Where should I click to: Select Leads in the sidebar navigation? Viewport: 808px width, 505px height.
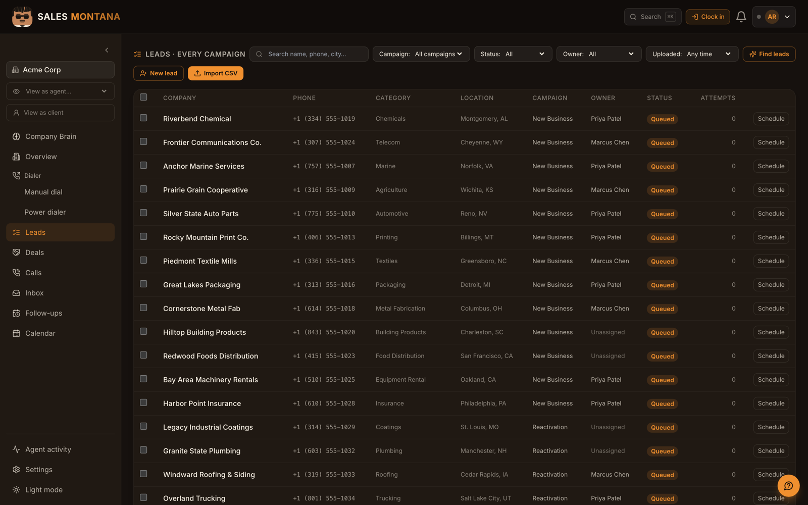[x=61, y=232]
